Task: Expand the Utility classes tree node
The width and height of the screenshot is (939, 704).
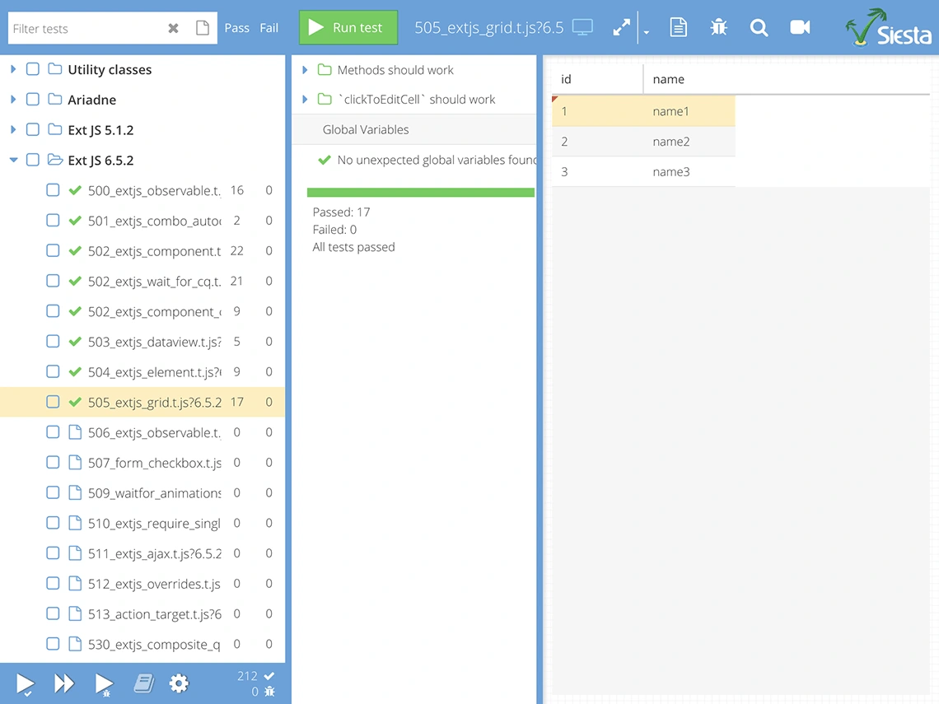Action: coord(13,69)
